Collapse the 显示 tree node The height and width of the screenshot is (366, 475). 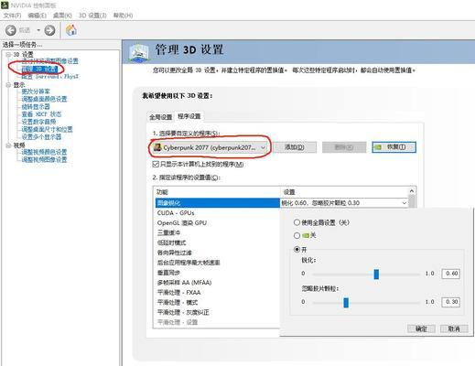[x=8, y=85]
